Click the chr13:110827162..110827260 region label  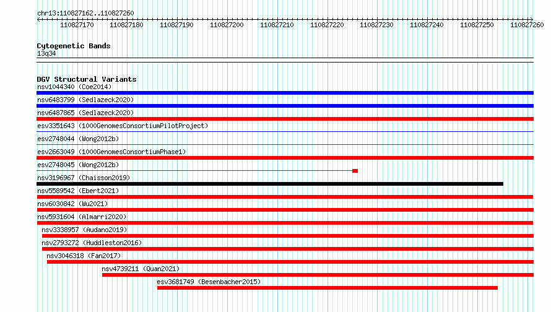[x=85, y=13]
